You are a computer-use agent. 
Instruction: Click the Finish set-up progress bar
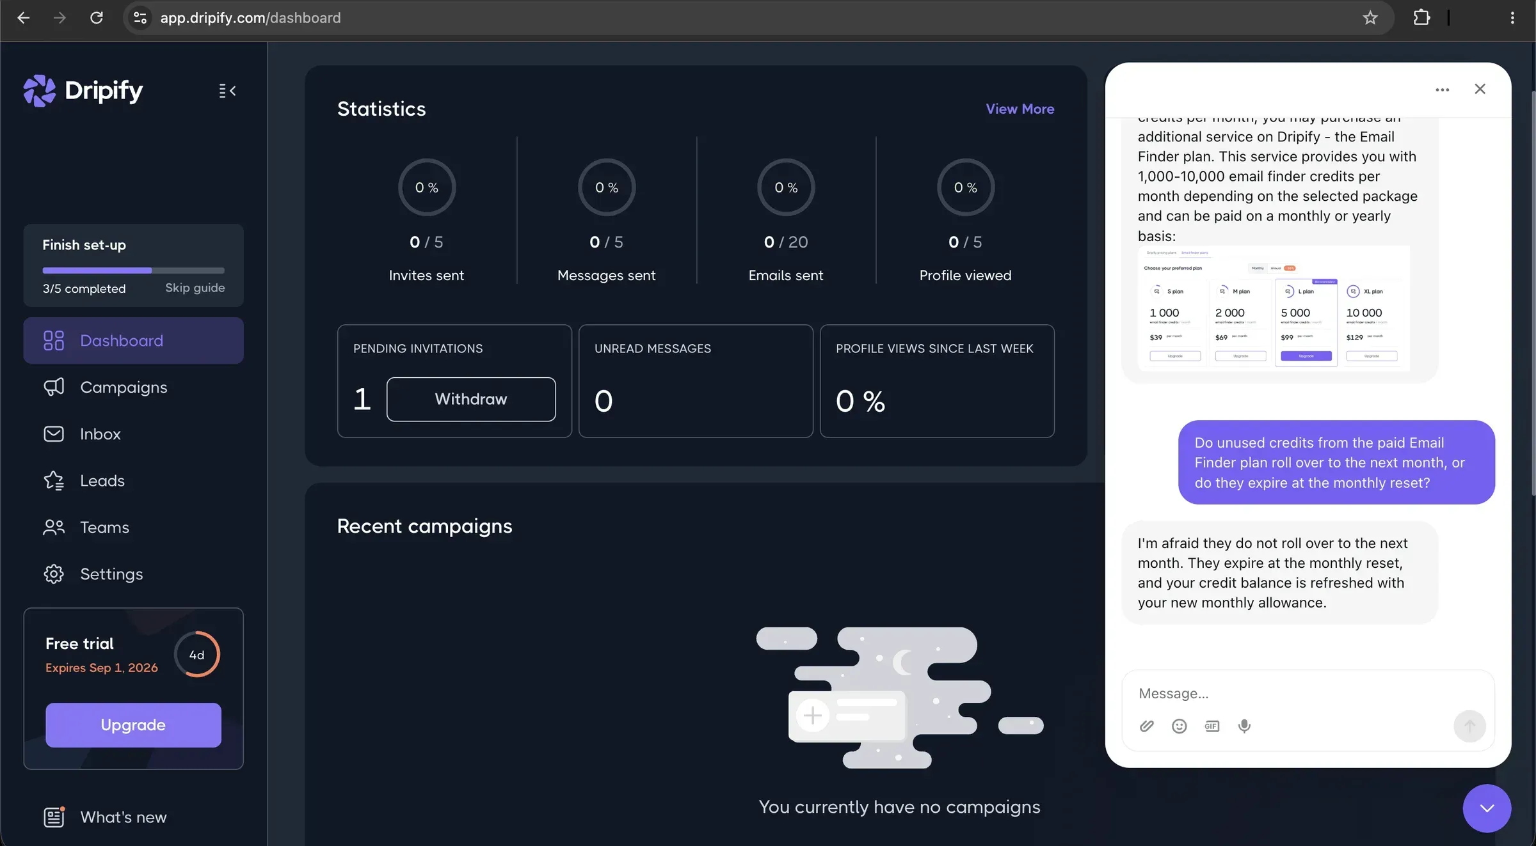point(133,270)
